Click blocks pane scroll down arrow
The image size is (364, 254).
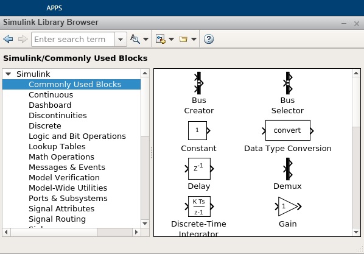point(356,232)
